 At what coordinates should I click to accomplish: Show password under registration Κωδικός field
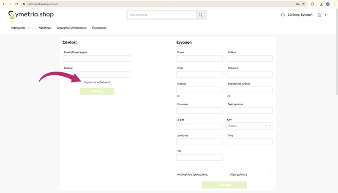178,96
